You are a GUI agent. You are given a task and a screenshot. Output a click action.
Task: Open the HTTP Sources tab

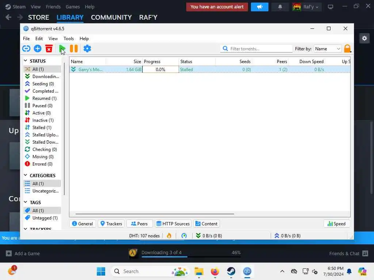[173, 224]
